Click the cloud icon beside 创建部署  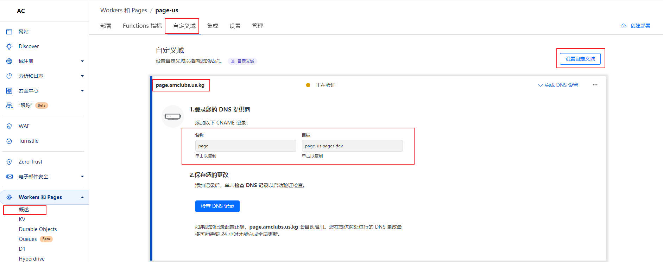tap(623, 26)
